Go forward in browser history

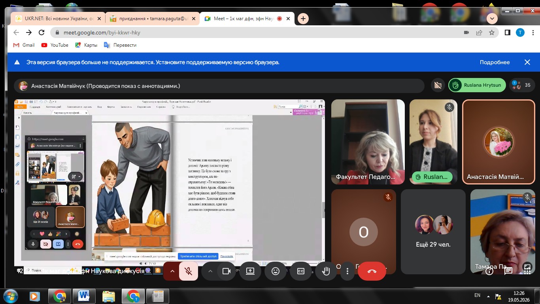point(29,32)
